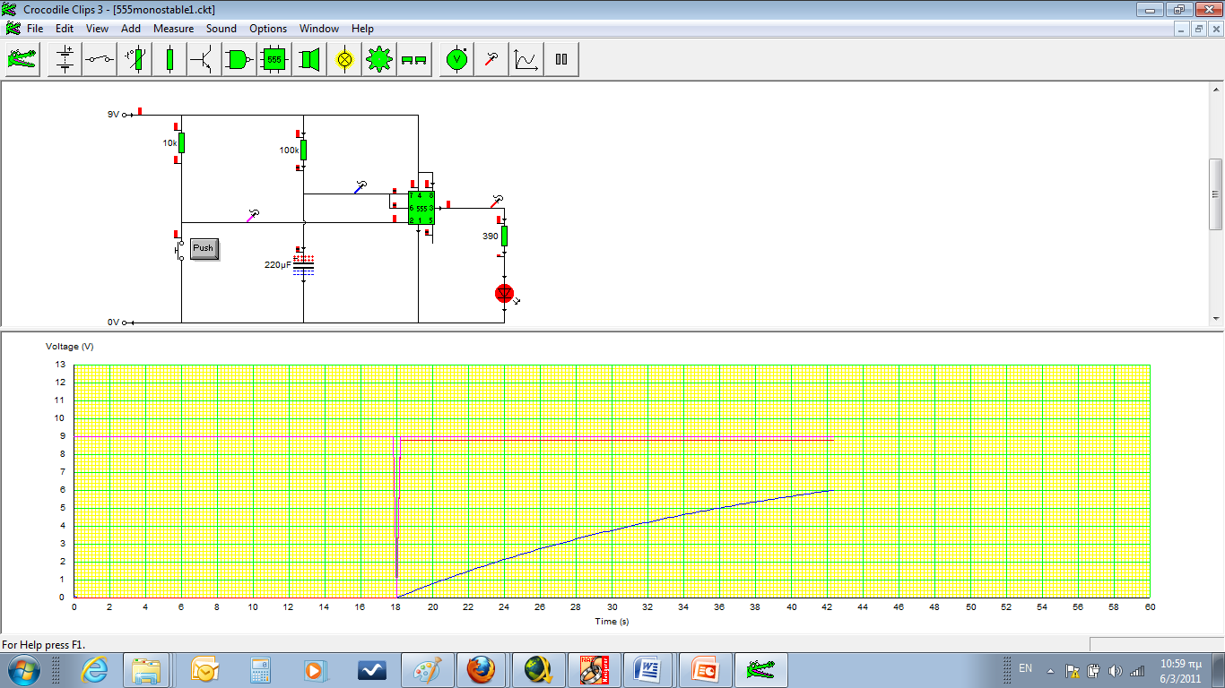The width and height of the screenshot is (1225, 688).
Task: Open the passive components (resistor) toolbox
Action: [x=169, y=60]
